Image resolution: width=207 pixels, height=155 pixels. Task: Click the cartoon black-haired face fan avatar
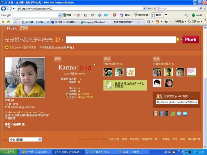coord(157,83)
